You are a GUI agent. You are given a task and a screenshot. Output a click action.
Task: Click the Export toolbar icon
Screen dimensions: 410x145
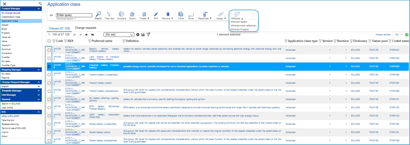pyautogui.click(x=132, y=14)
